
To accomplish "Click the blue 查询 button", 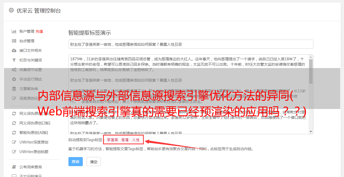I will pyautogui.click(x=76, y=162).
